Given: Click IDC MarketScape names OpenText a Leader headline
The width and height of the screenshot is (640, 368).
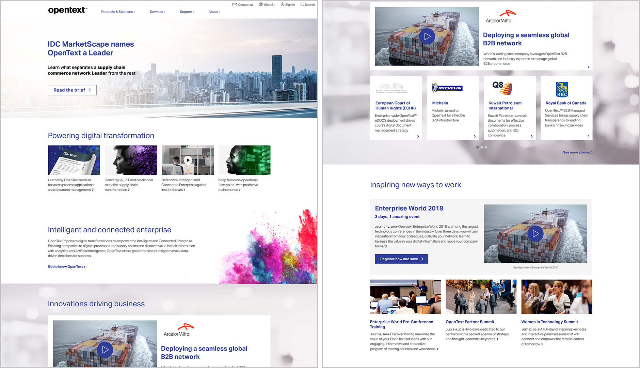Looking at the screenshot, I should coord(91,48).
